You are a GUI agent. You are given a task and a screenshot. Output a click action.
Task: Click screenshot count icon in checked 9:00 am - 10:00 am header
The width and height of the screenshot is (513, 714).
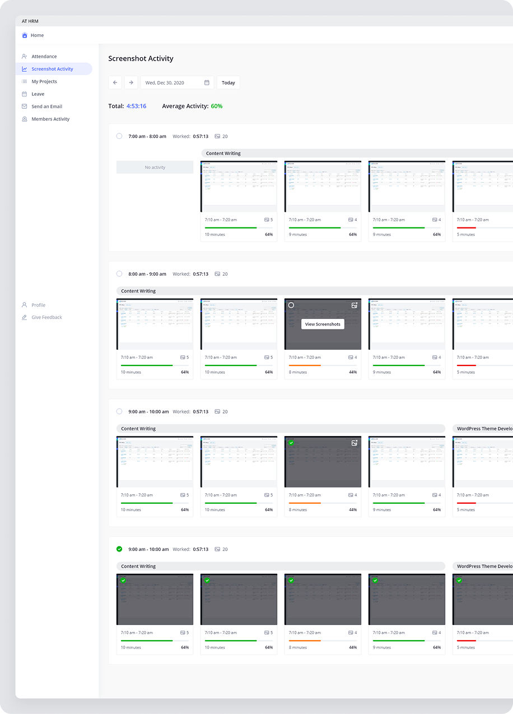pos(217,549)
